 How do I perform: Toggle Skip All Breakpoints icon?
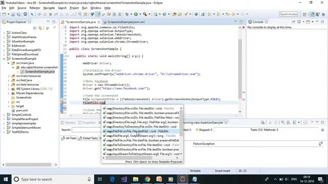32,14
